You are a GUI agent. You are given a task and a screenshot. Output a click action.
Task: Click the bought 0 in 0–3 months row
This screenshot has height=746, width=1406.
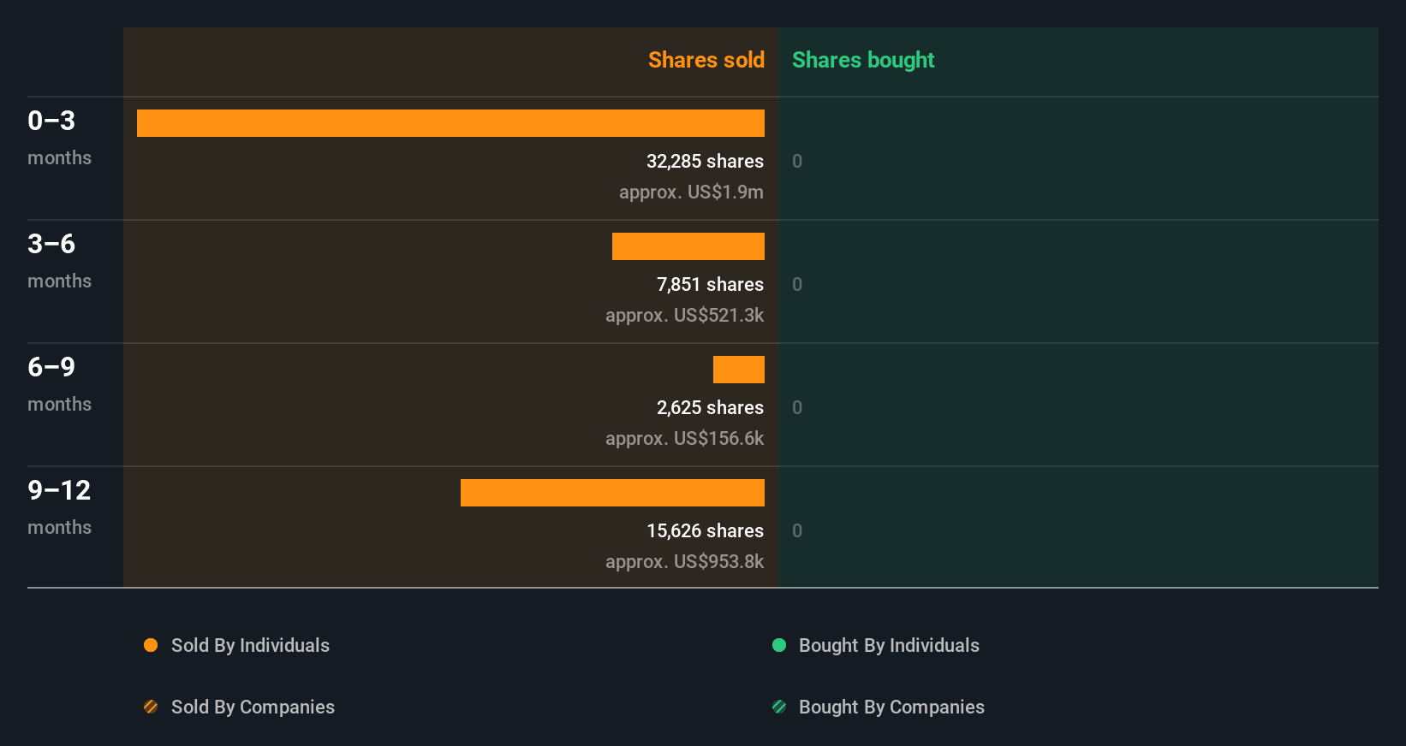click(x=797, y=161)
